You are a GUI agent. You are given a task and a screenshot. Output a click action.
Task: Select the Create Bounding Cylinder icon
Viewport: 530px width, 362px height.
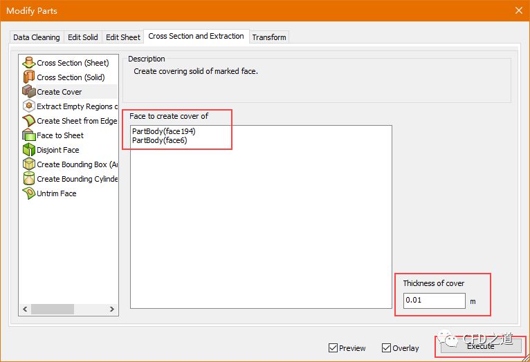(x=29, y=179)
